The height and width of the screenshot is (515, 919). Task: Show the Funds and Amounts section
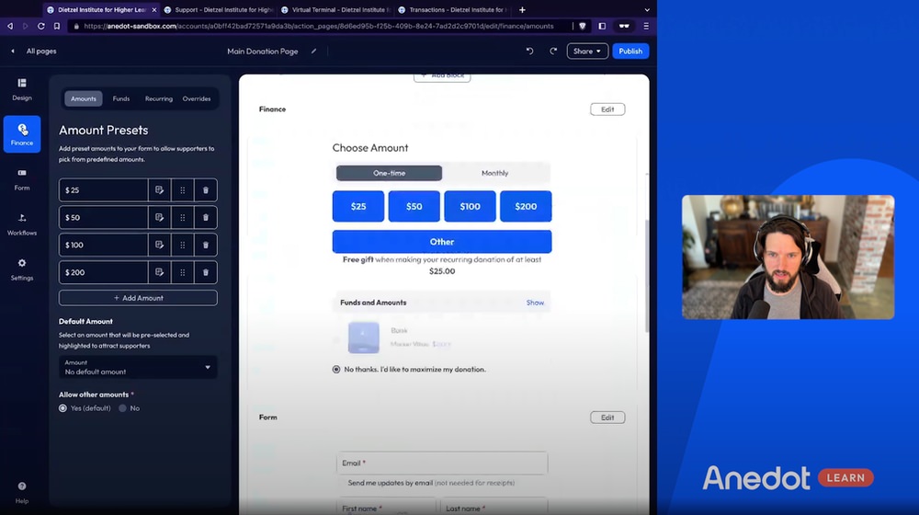pyautogui.click(x=535, y=303)
